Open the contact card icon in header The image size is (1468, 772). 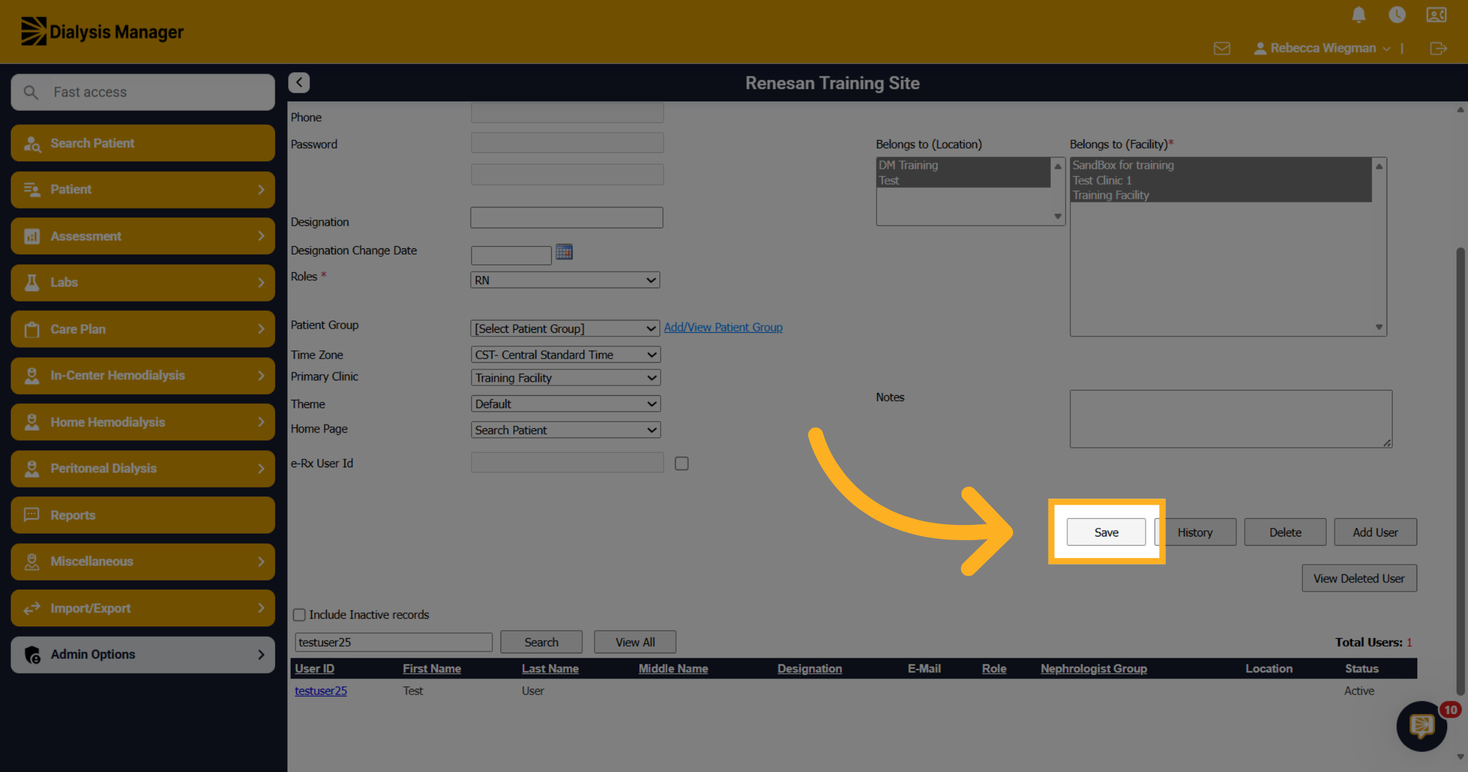coord(1436,15)
